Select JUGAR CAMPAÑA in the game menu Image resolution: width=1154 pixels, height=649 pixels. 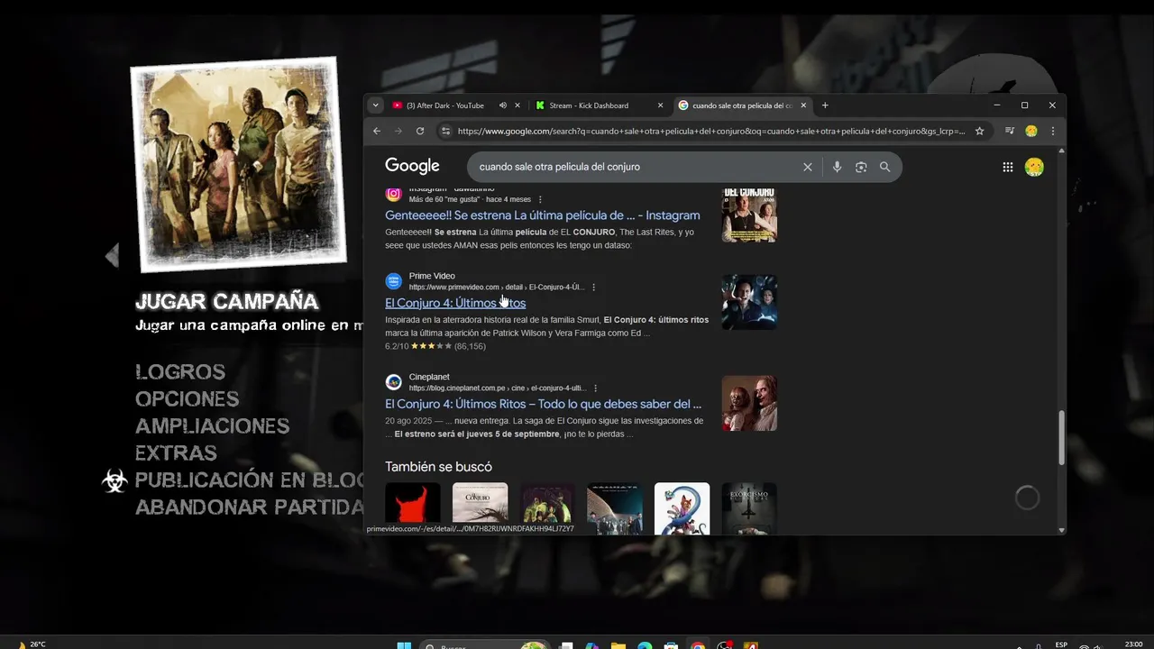227,301
